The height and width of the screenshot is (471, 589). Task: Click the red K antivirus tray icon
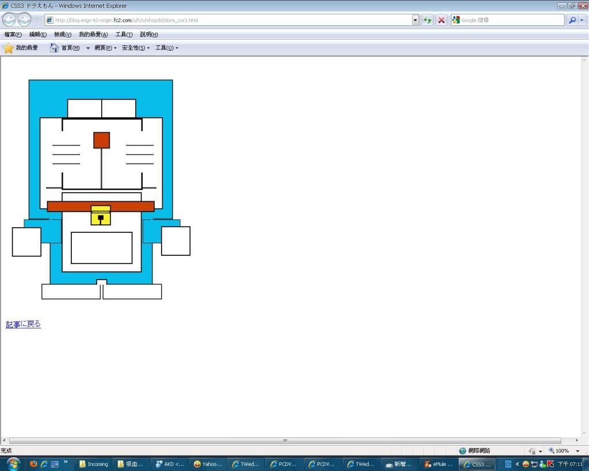550,464
